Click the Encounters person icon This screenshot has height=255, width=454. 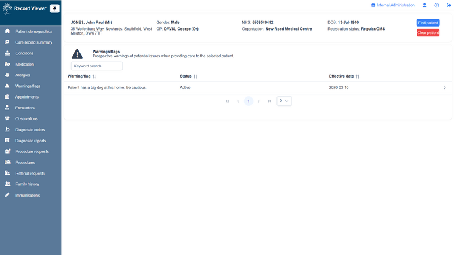click(7, 108)
